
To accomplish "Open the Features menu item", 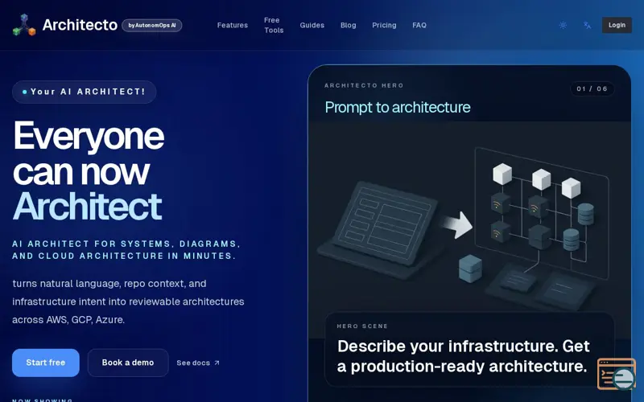I will (233, 25).
